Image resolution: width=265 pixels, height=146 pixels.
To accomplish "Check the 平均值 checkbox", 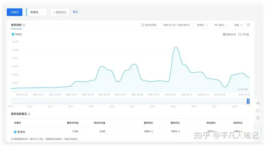I will [x=240, y=34].
